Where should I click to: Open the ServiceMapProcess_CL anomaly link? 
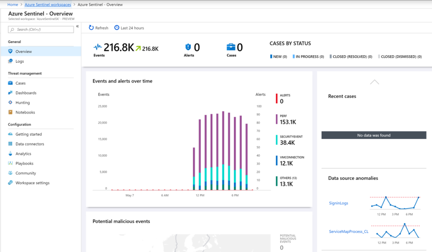coord(348,231)
